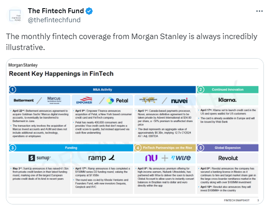Open The Fintech Fund display name
The width and height of the screenshot is (268, 209).
pos(56,11)
